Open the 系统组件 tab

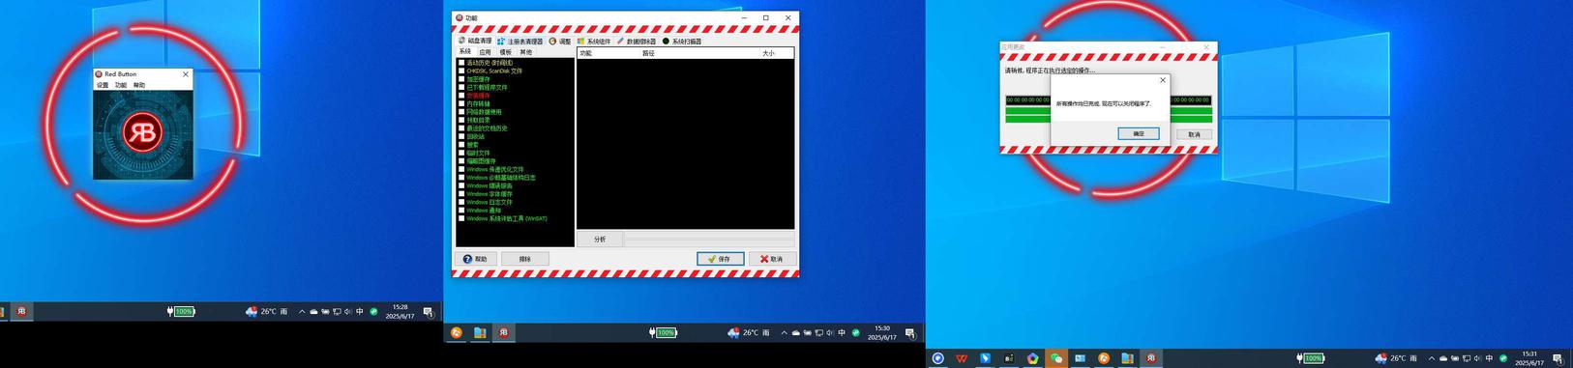click(594, 42)
